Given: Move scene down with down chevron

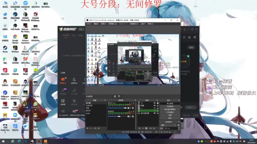Looking at the screenshot, I should click(98, 128).
